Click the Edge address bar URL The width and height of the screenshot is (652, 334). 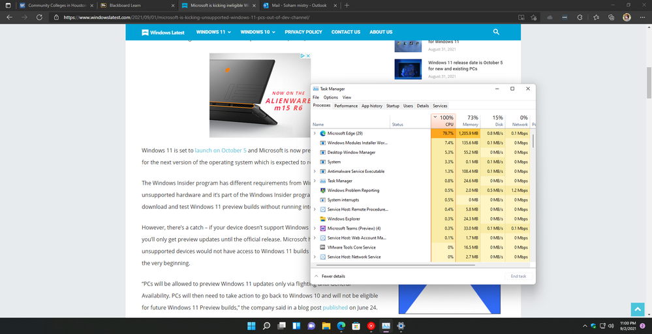coord(186,18)
